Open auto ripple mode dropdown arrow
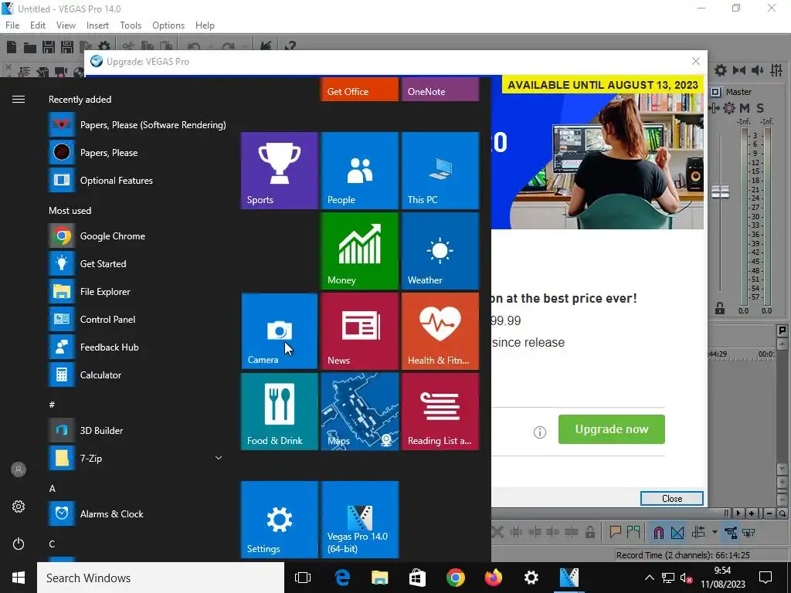791x593 pixels. [x=715, y=532]
